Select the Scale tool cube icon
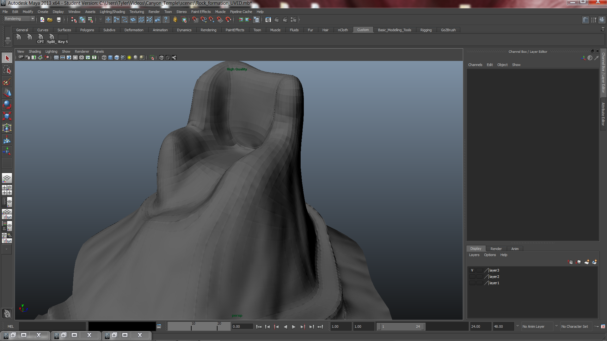This screenshot has width=607, height=341. pyautogui.click(x=7, y=116)
